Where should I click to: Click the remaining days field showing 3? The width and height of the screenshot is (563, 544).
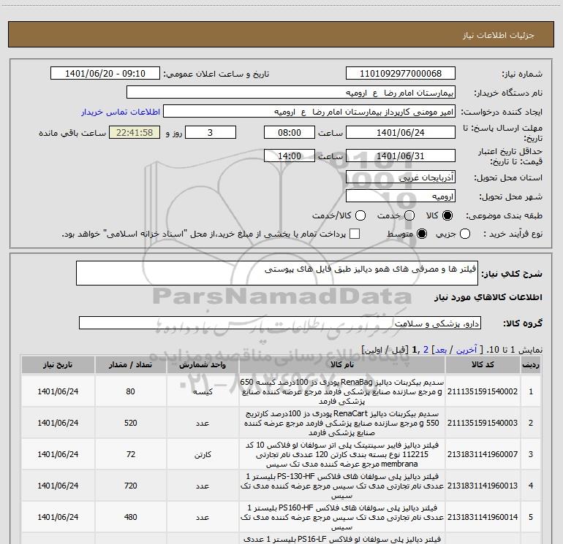click(x=211, y=132)
